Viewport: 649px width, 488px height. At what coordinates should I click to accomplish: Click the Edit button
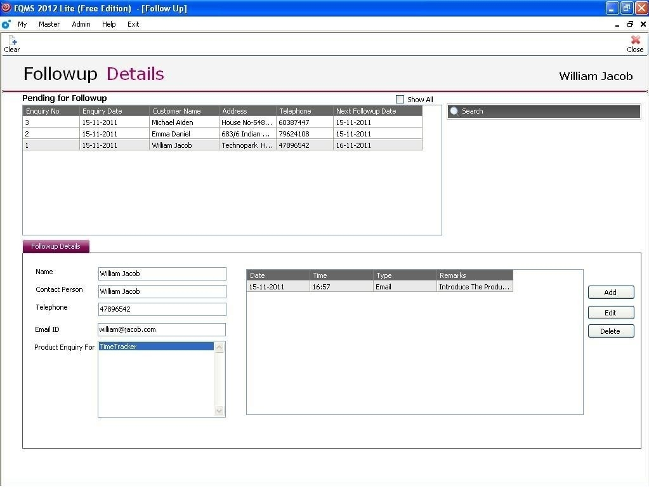tap(610, 313)
